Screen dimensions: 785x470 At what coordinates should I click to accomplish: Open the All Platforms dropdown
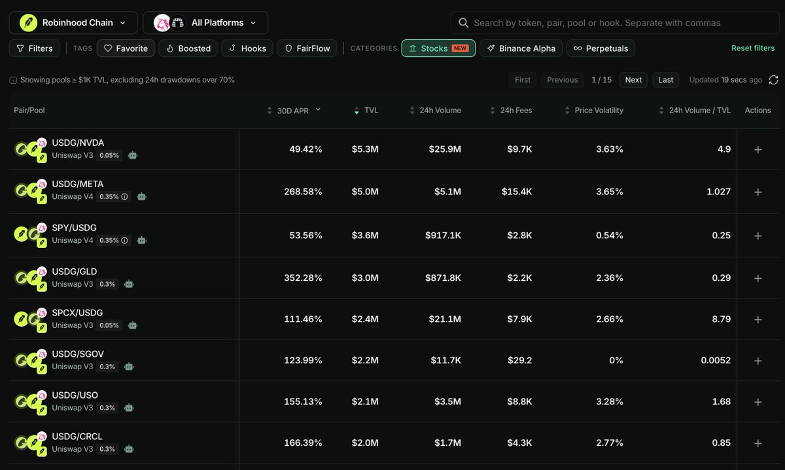click(205, 23)
